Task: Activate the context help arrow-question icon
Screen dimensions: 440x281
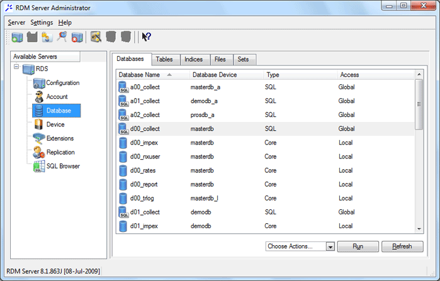Action: [x=146, y=36]
